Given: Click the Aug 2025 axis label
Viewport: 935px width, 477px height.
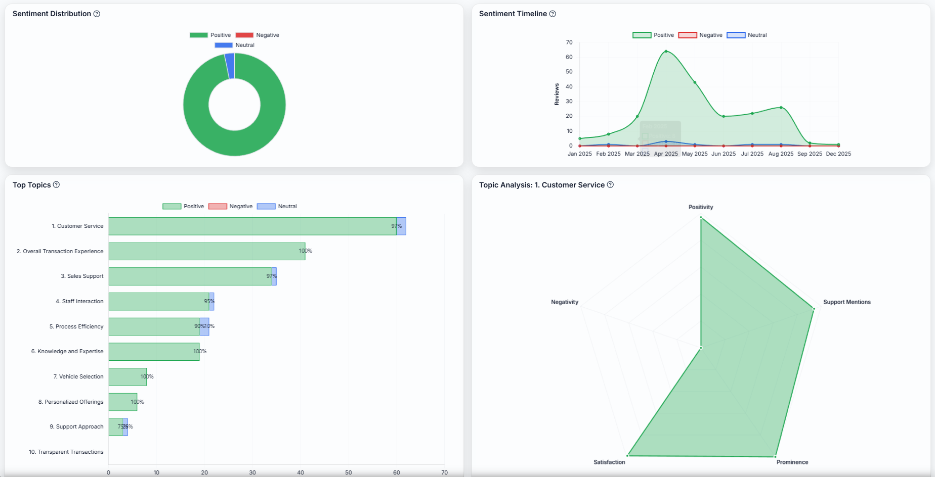Looking at the screenshot, I should [781, 154].
